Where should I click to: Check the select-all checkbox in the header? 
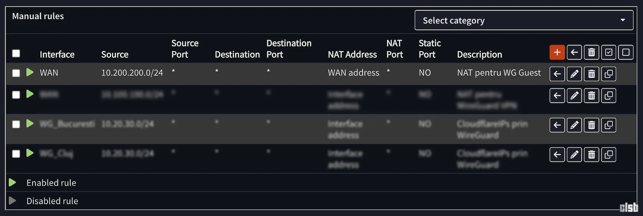click(16, 53)
